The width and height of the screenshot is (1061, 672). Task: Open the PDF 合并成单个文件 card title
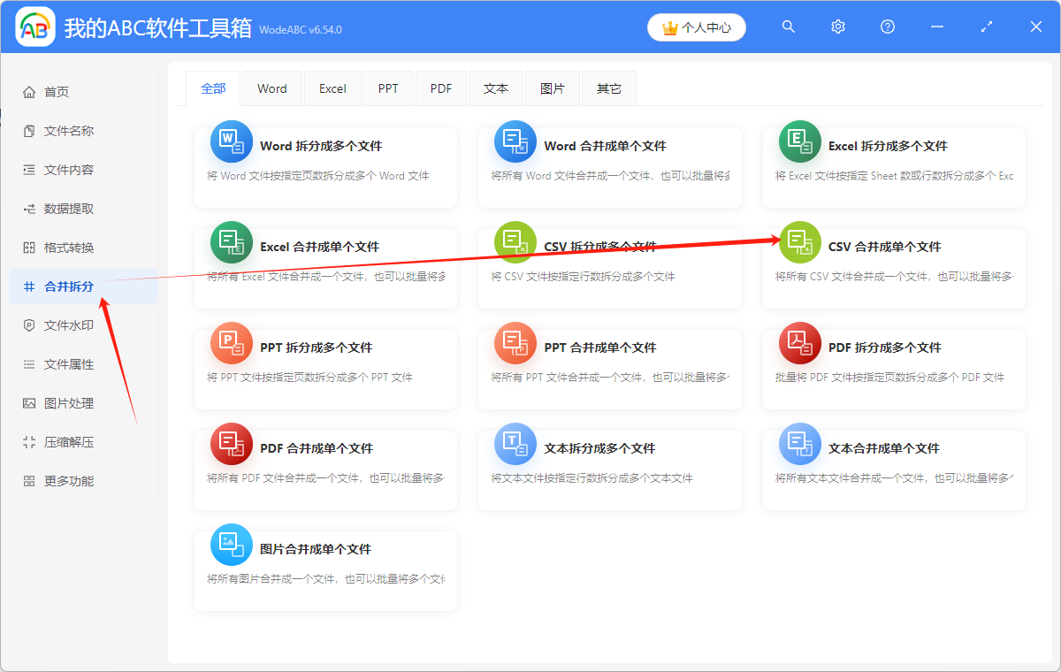tap(317, 448)
